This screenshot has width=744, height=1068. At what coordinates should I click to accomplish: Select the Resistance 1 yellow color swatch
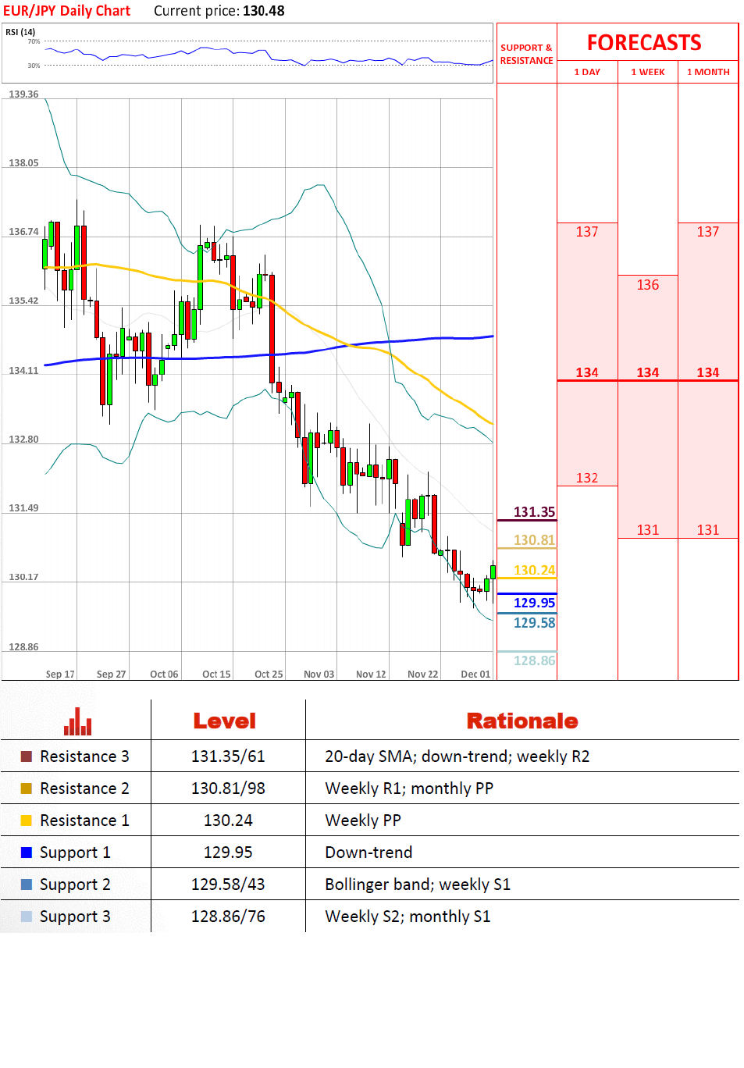(x=27, y=821)
